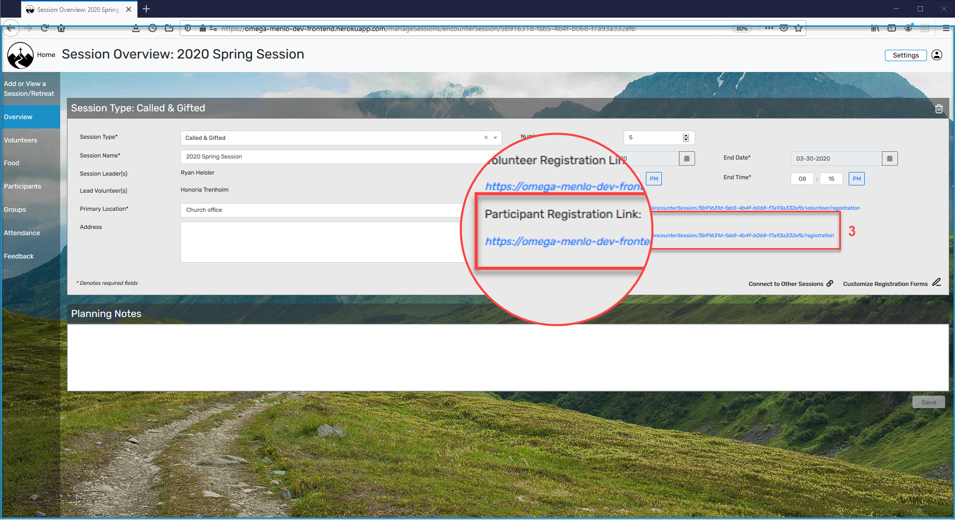
Task: Click the Session Leader name Ryan Heisler
Action: (198, 173)
